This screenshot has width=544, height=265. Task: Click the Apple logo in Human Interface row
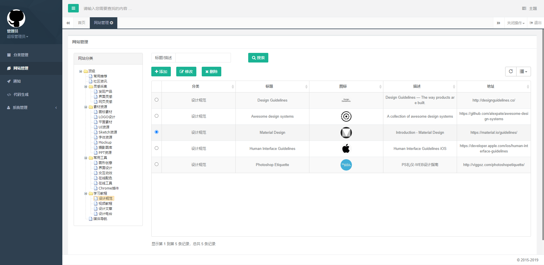(346, 148)
